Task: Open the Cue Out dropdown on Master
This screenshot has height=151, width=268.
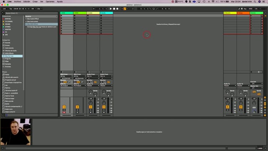Action: 257,83
